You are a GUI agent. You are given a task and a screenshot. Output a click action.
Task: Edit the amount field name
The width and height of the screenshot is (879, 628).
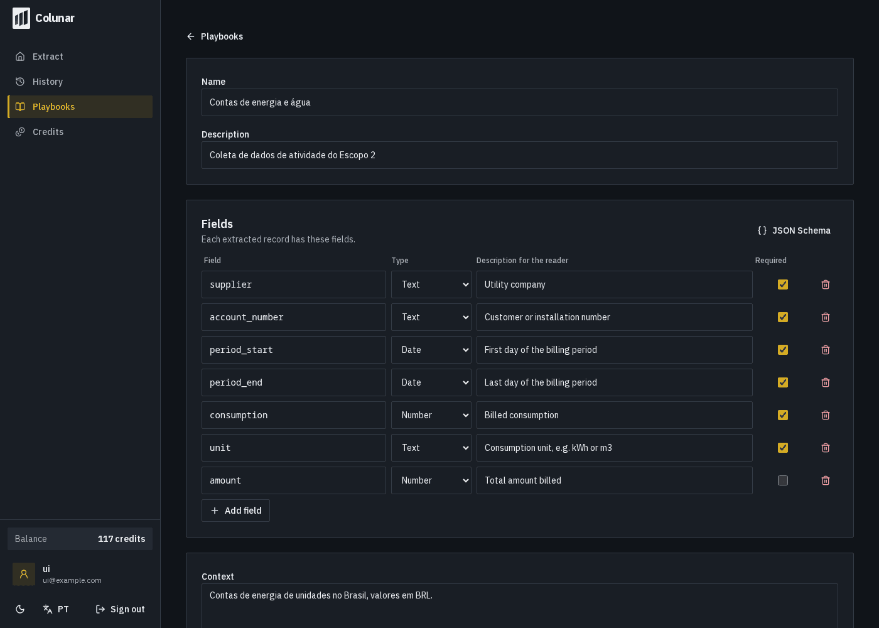click(294, 480)
